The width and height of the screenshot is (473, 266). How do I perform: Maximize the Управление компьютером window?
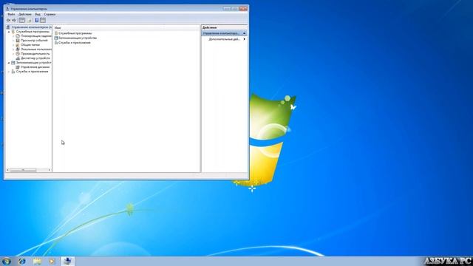[235, 9]
